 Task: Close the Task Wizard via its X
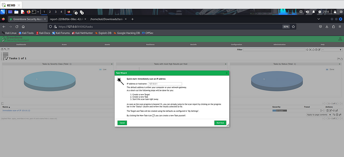pos(227,73)
